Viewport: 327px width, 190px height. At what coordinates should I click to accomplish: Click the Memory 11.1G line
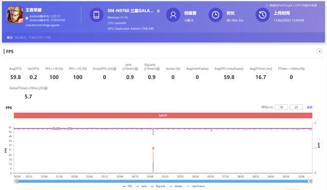click(x=118, y=17)
